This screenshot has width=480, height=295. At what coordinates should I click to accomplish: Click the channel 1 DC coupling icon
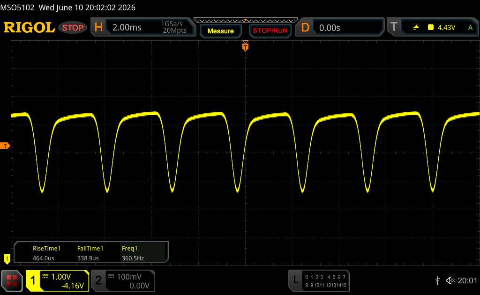point(45,276)
